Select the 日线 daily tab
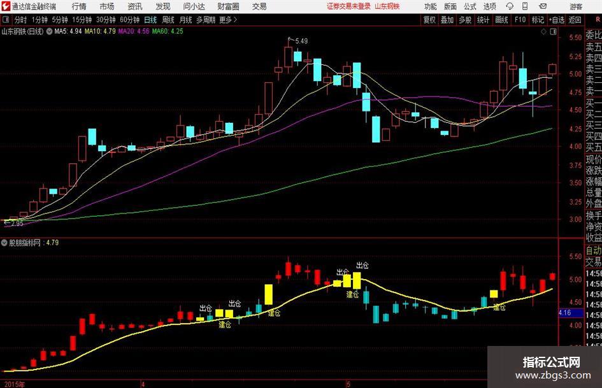Screen dimensions: 602x388 (150, 20)
